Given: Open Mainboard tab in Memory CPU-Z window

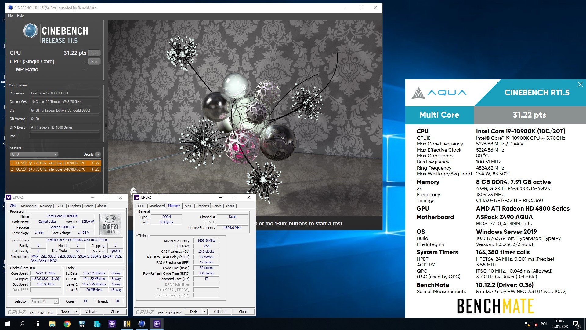Looking at the screenshot, I should tap(157, 206).
